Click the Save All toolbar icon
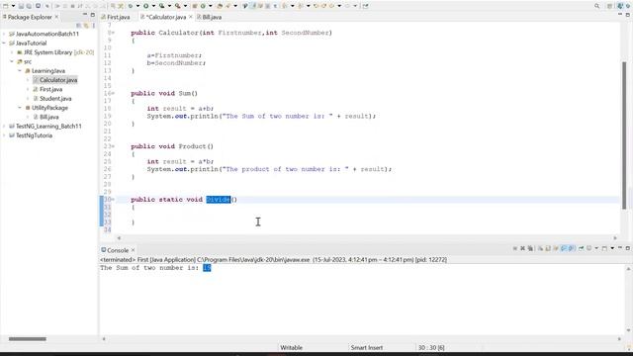The height and width of the screenshot is (356, 633). [x=29, y=6]
